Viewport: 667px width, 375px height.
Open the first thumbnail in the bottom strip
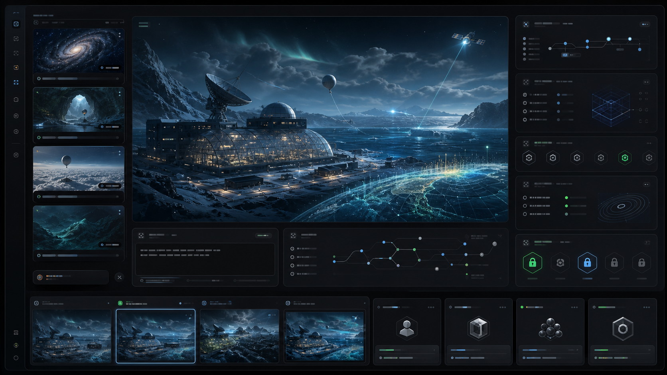coord(72,336)
